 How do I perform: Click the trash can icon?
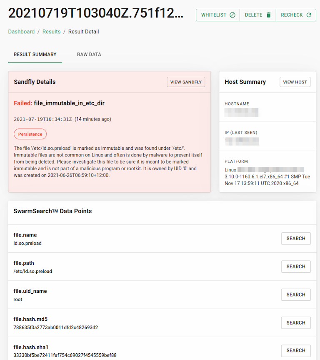[269, 15]
